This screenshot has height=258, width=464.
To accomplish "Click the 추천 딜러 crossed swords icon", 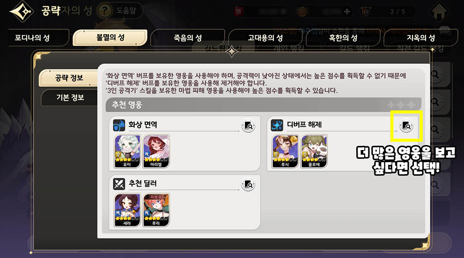I will coord(119,184).
